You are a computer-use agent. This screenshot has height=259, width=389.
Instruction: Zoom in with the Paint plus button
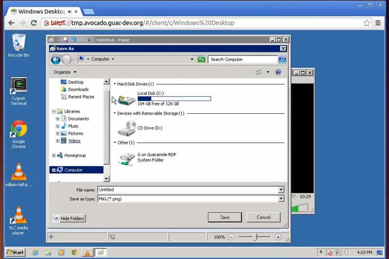pos(278,237)
